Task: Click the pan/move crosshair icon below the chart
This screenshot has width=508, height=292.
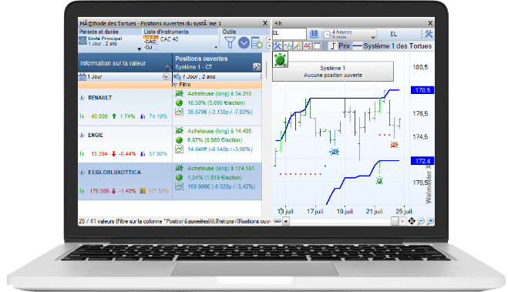Action: tap(412, 221)
